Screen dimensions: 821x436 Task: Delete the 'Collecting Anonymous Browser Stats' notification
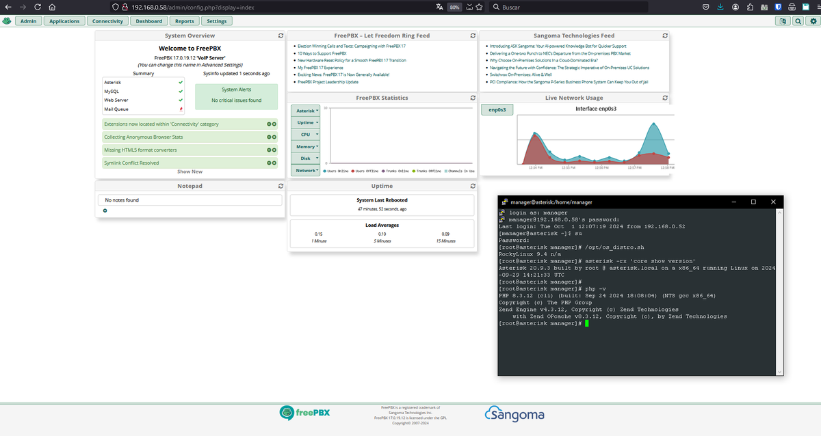(274, 137)
